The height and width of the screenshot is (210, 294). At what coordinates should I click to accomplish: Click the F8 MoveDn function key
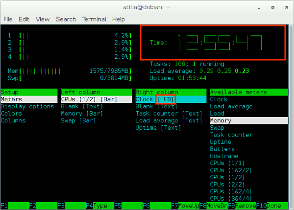coord(214,206)
